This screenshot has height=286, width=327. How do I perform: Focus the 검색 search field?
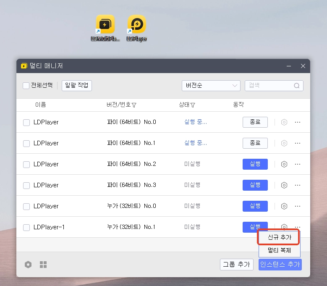coord(269,86)
